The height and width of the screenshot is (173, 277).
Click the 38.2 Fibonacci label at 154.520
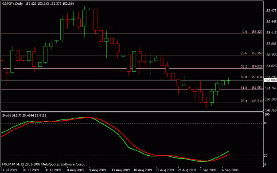click(252, 66)
